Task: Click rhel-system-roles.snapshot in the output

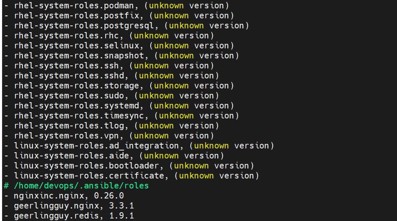Action: pyautogui.click(x=79, y=55)
